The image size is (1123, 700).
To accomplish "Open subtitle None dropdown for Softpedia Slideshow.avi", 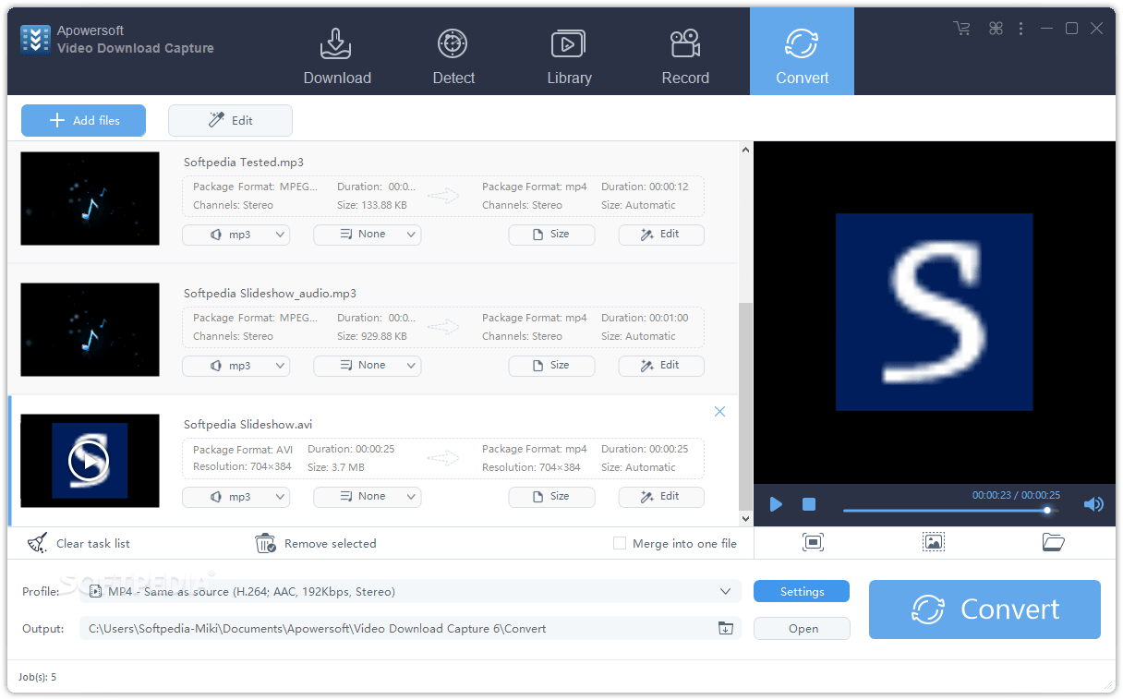I will [x=367, y=497].
